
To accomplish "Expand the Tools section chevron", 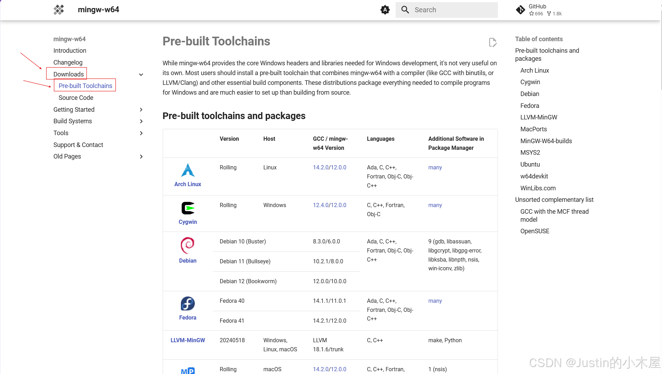I will pos(141,133).
